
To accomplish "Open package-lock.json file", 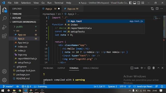I will click(x=24, y=71).
